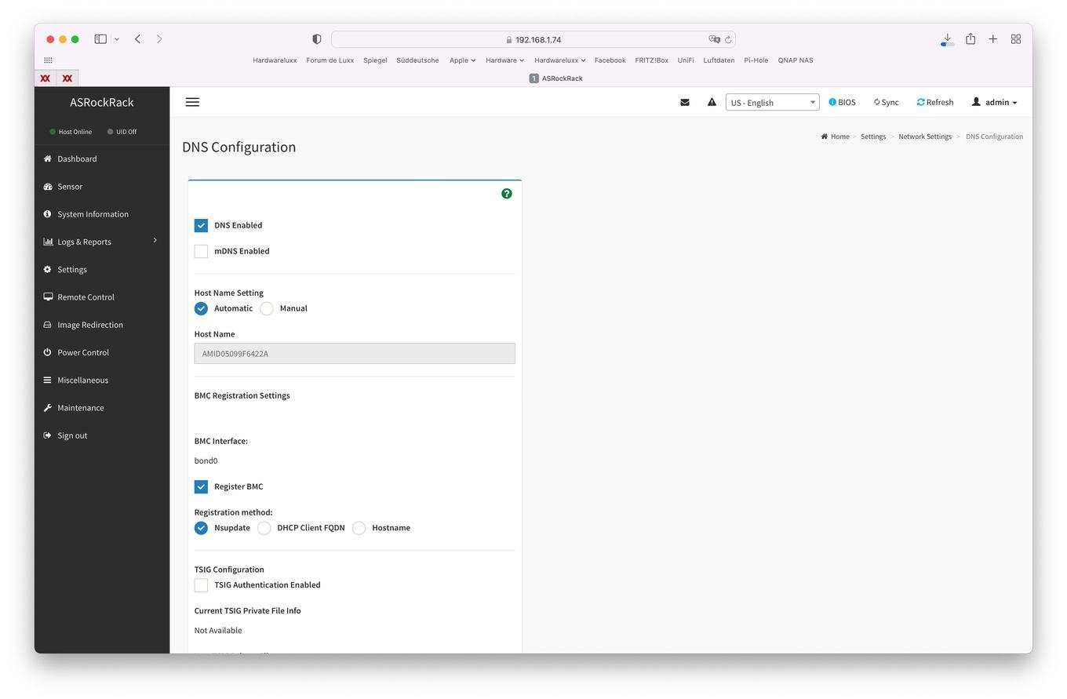Open Power Control in the sidebar
This screenshot has height=699, width=1067.
pos(83,352)
